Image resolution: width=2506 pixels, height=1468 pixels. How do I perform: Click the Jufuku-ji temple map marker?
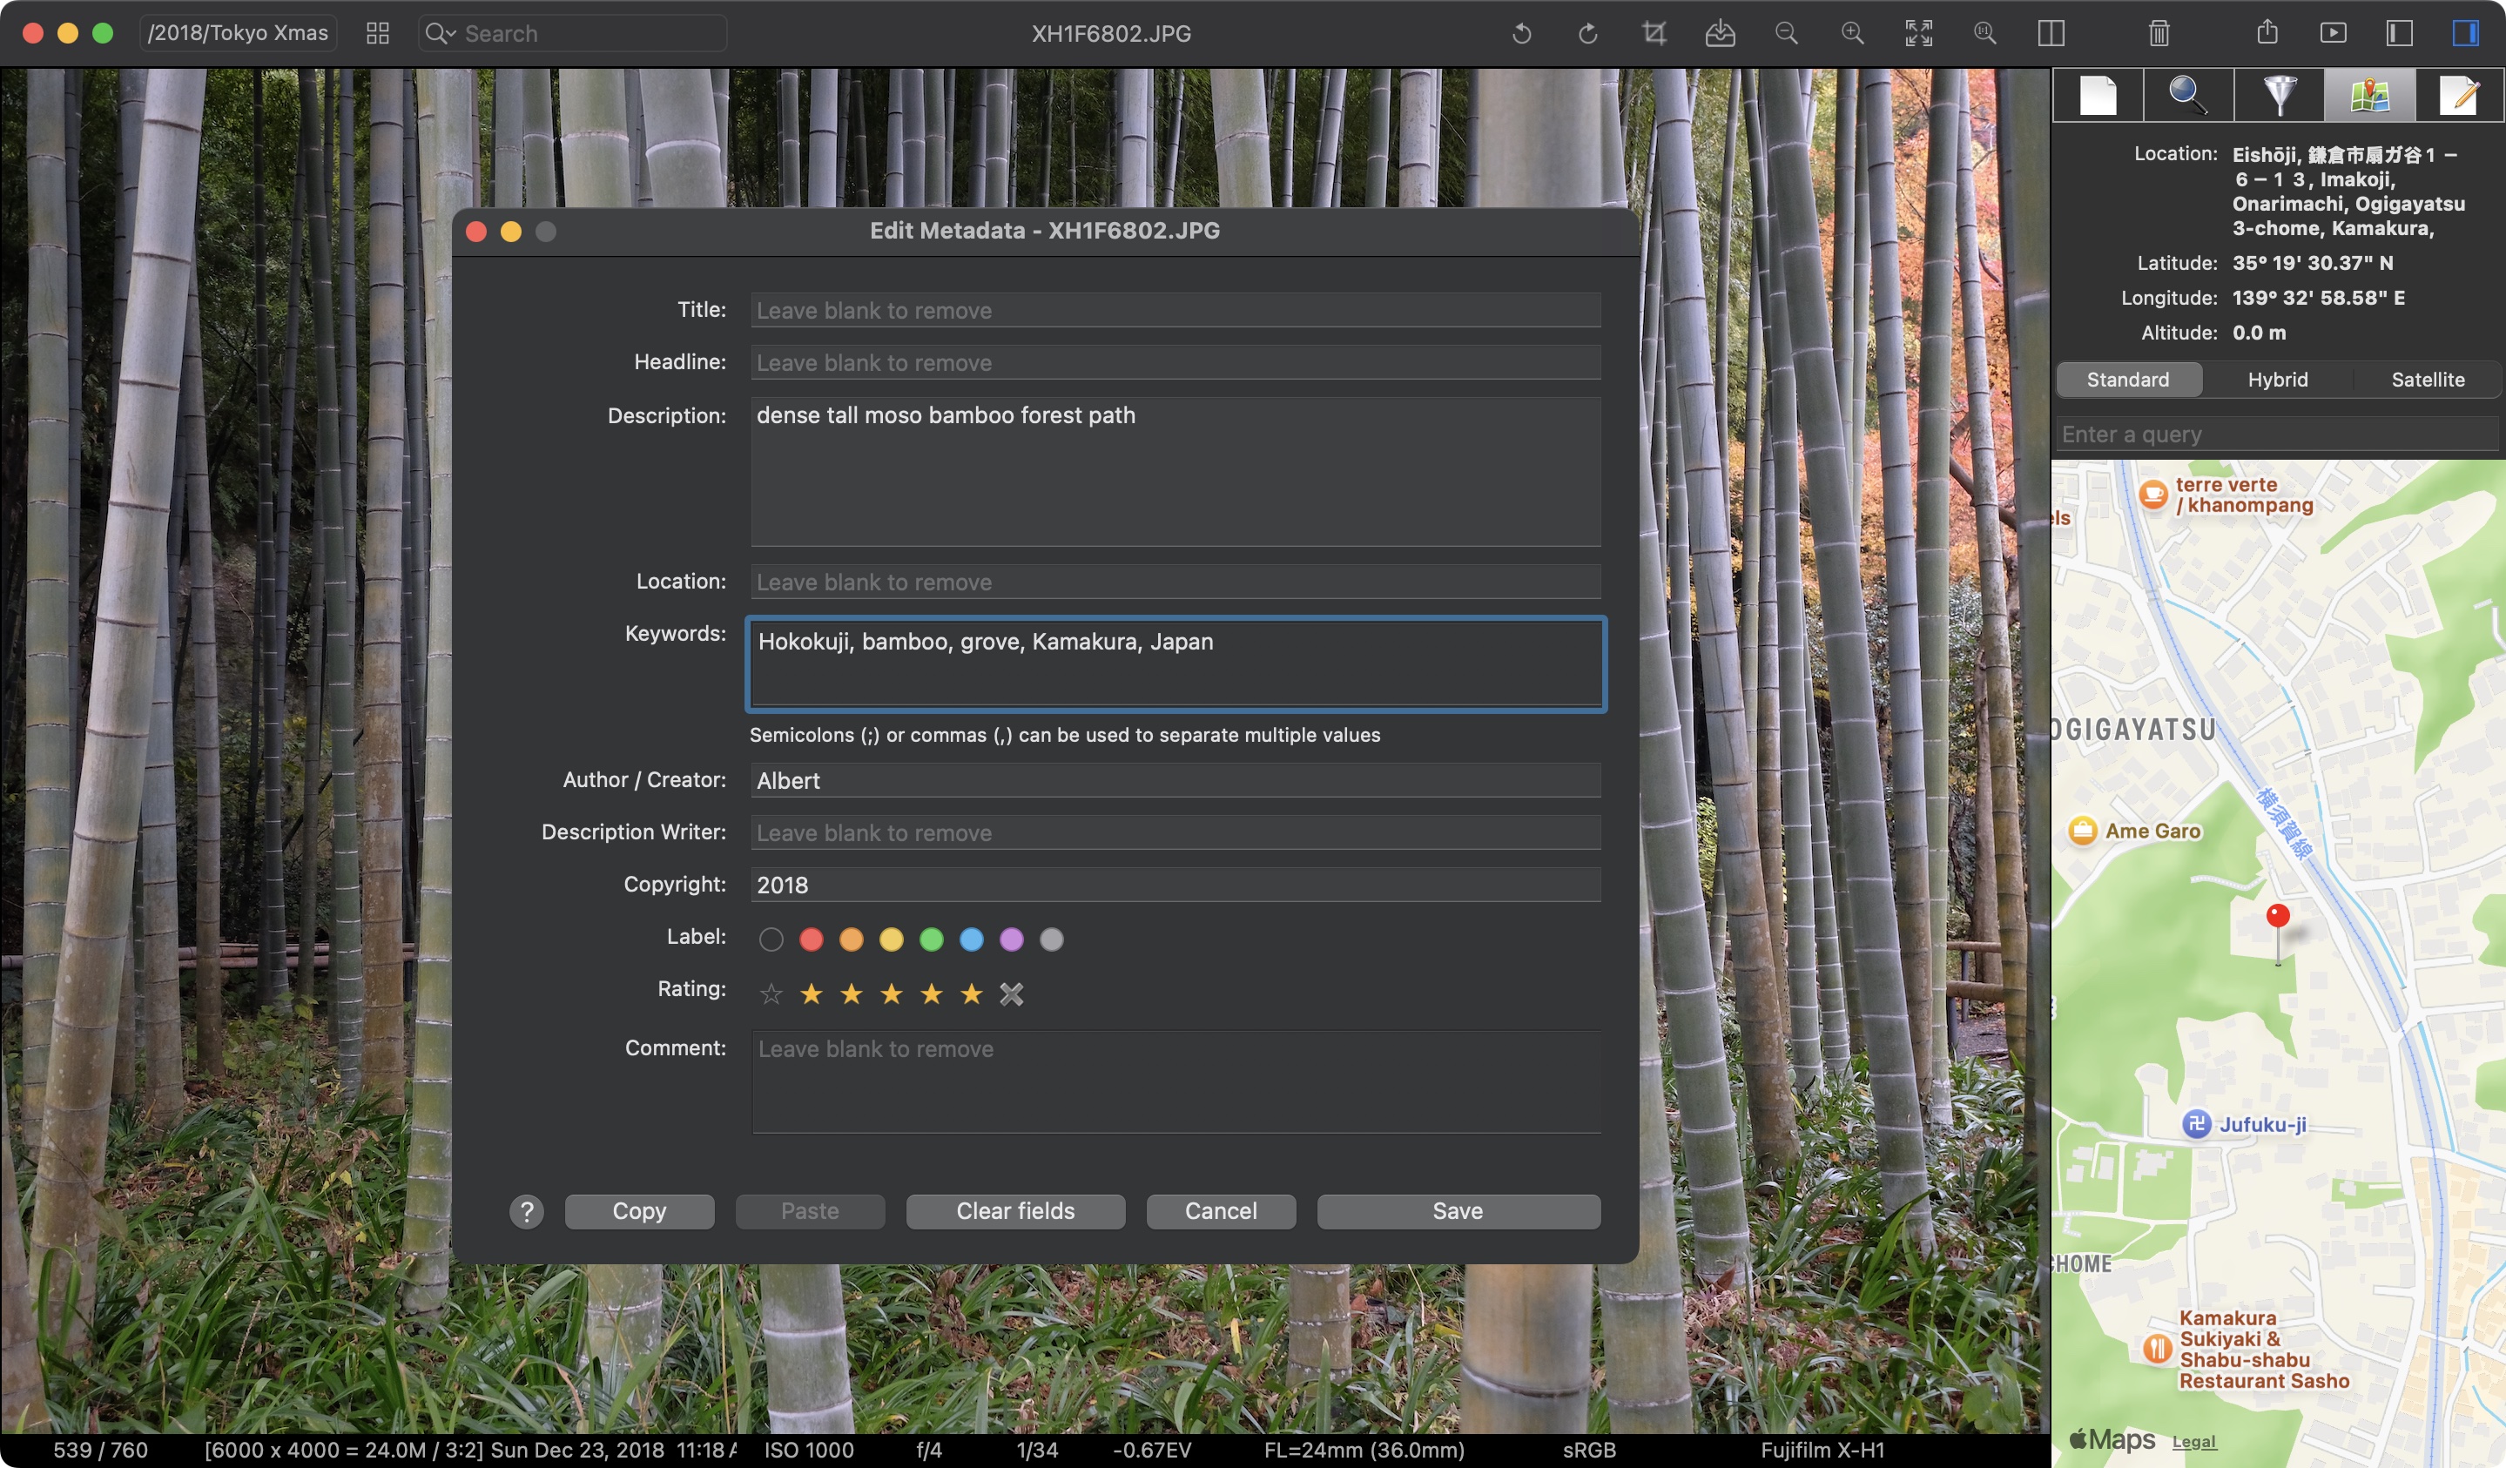[2197, 1125]
